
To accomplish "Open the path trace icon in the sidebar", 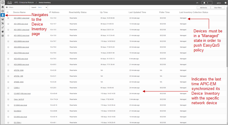I will tap(2, 27).
